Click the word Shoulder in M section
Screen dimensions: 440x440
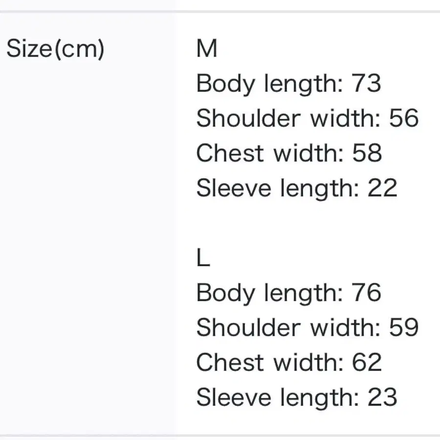[249, 118]
